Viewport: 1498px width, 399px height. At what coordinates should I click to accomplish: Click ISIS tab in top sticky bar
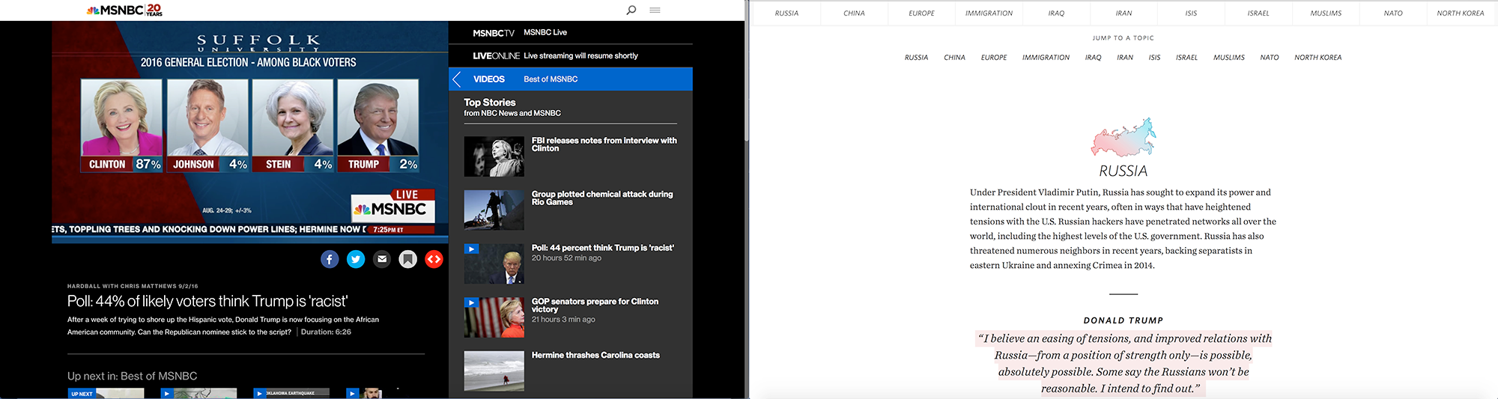(x=1191, y=13)
